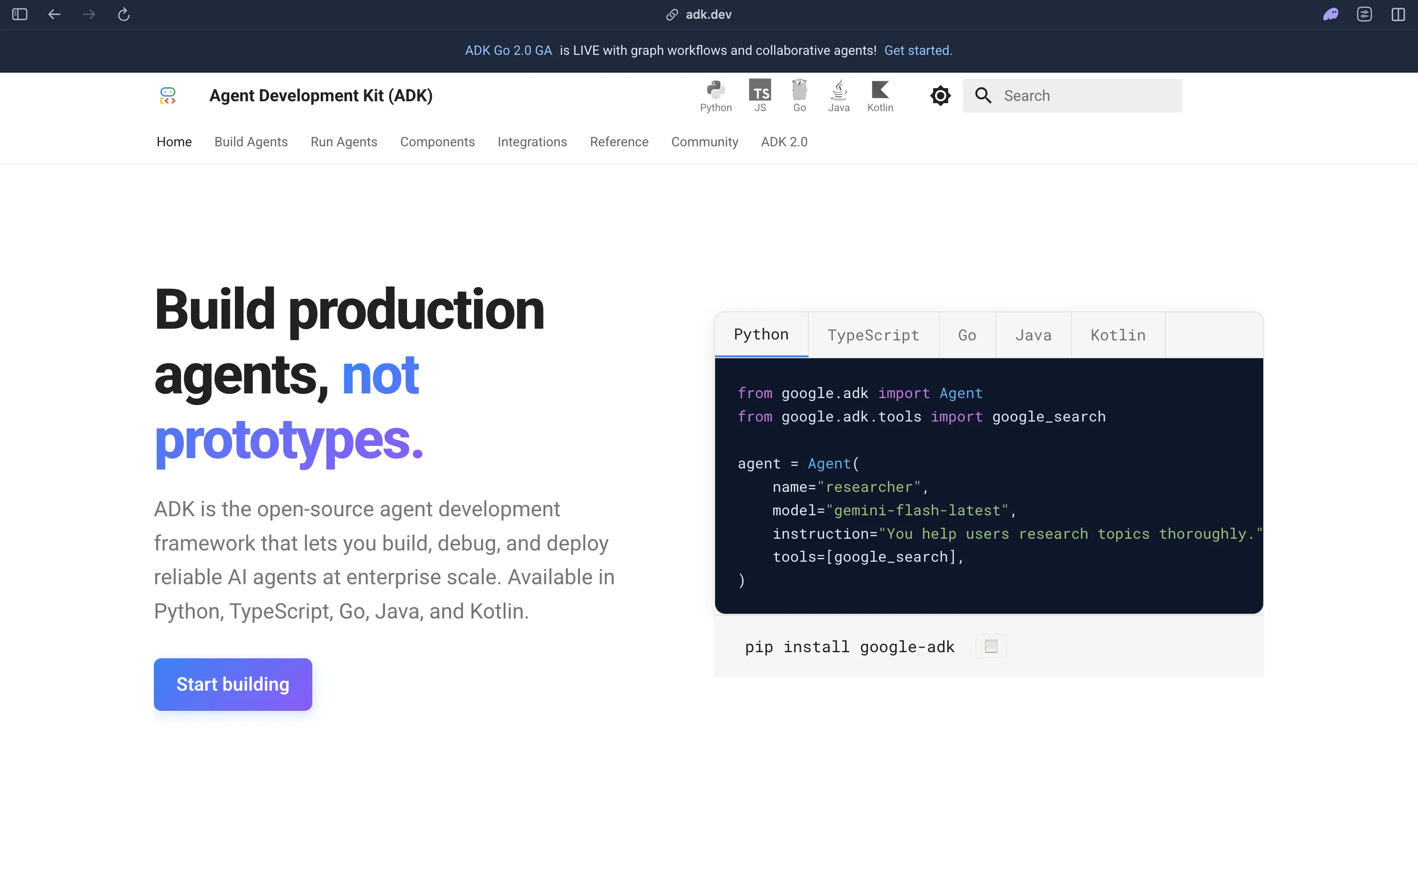Select the TS JS language icon
The height and width of the screenshot is (889, 1418).
[x=760, y=96]
